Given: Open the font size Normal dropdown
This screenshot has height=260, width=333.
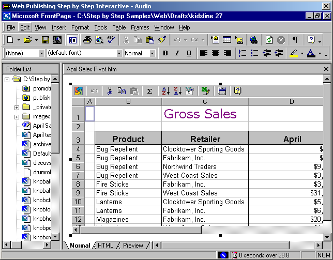Looking at the screenshot, I should (152, 53).
